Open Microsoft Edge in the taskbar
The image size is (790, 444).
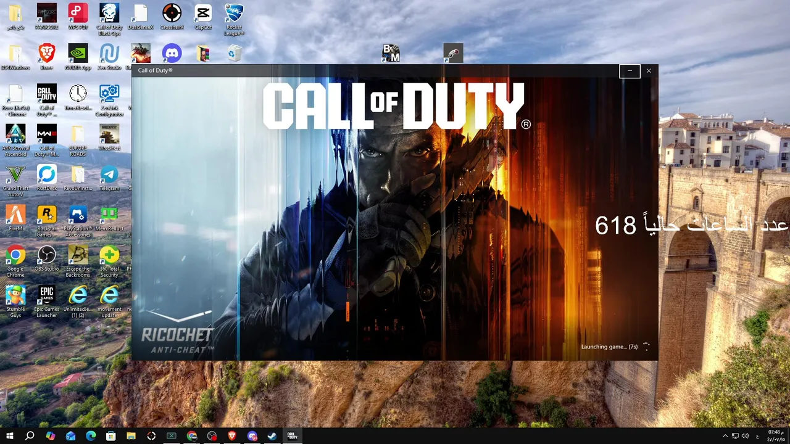91,435
